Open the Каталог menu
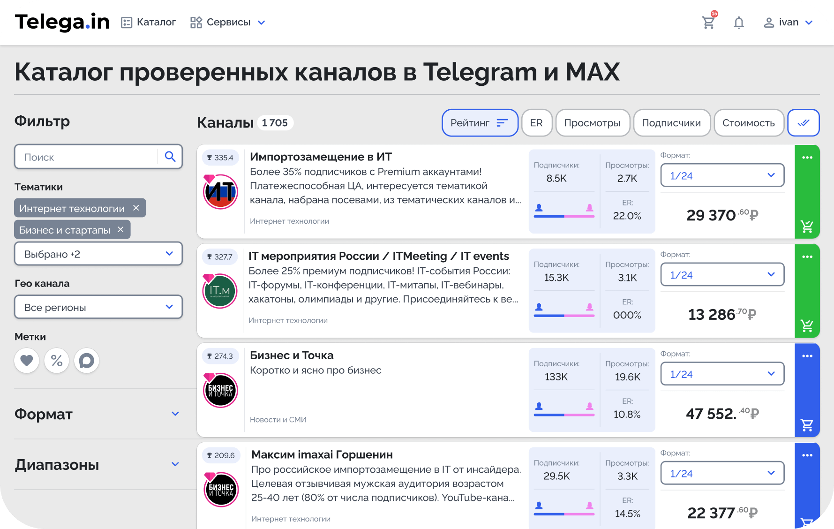Screen dimensions: 834x529 coord(148,22)
